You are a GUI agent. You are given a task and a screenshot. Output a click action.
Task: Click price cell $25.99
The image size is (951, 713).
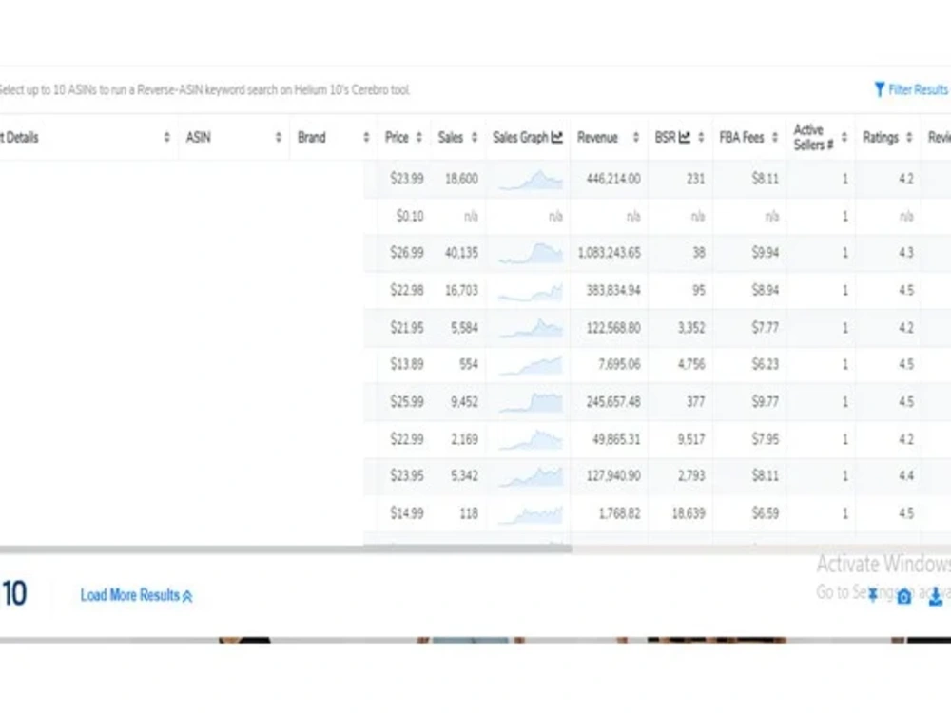click(407, 402)
